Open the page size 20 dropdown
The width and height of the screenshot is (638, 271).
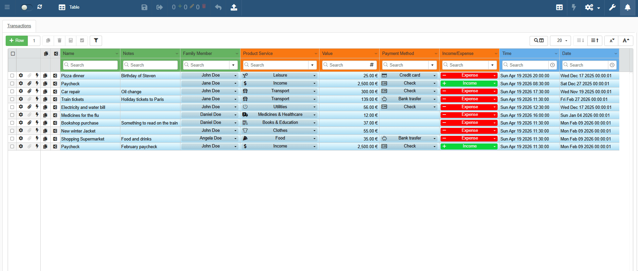[560, 41]
